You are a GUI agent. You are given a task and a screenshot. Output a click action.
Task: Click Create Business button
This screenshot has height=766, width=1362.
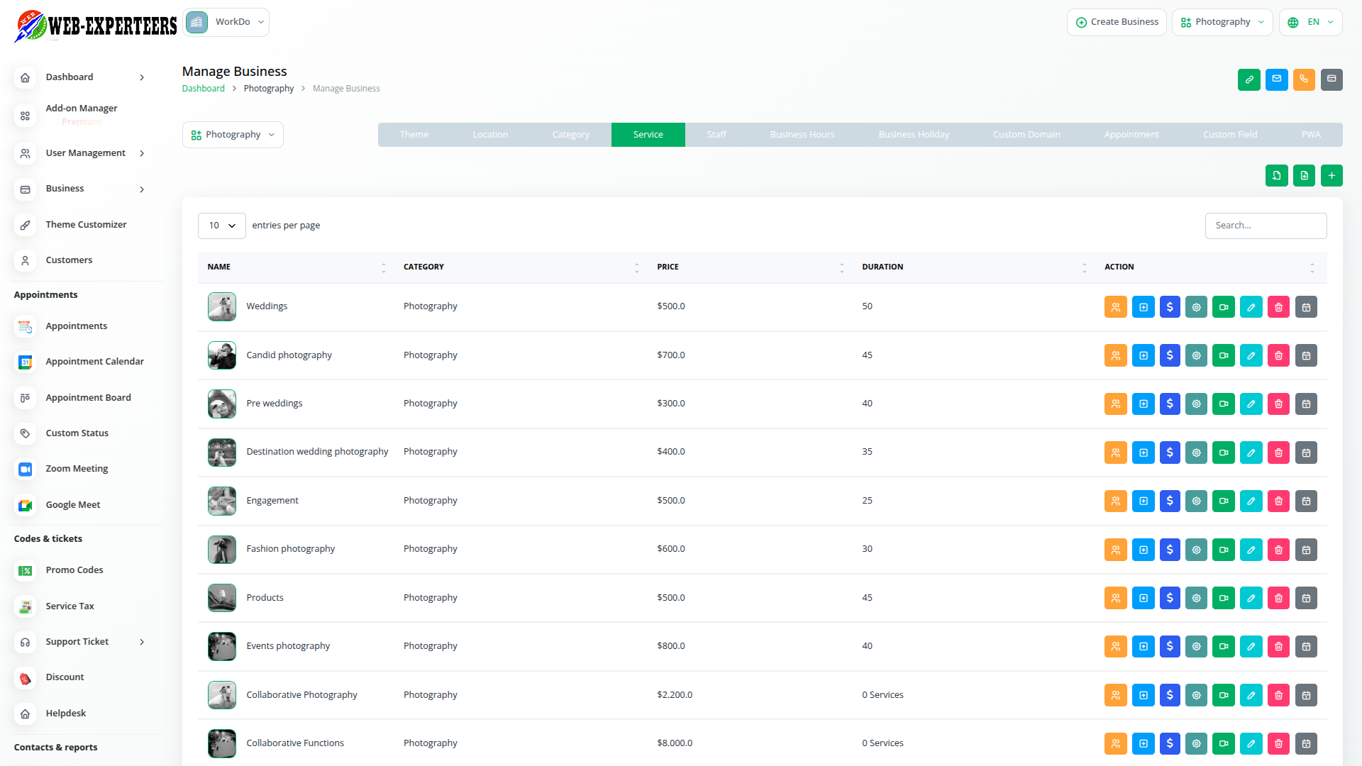pyautogui.click(x=1117, y=22)
